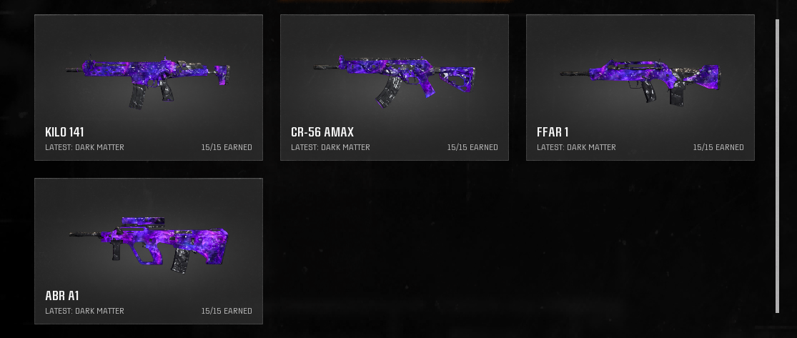Click the 15/15 Earned text on FFAR 1
The width and height of the screenshot is (797, 338).
(718, 147)
